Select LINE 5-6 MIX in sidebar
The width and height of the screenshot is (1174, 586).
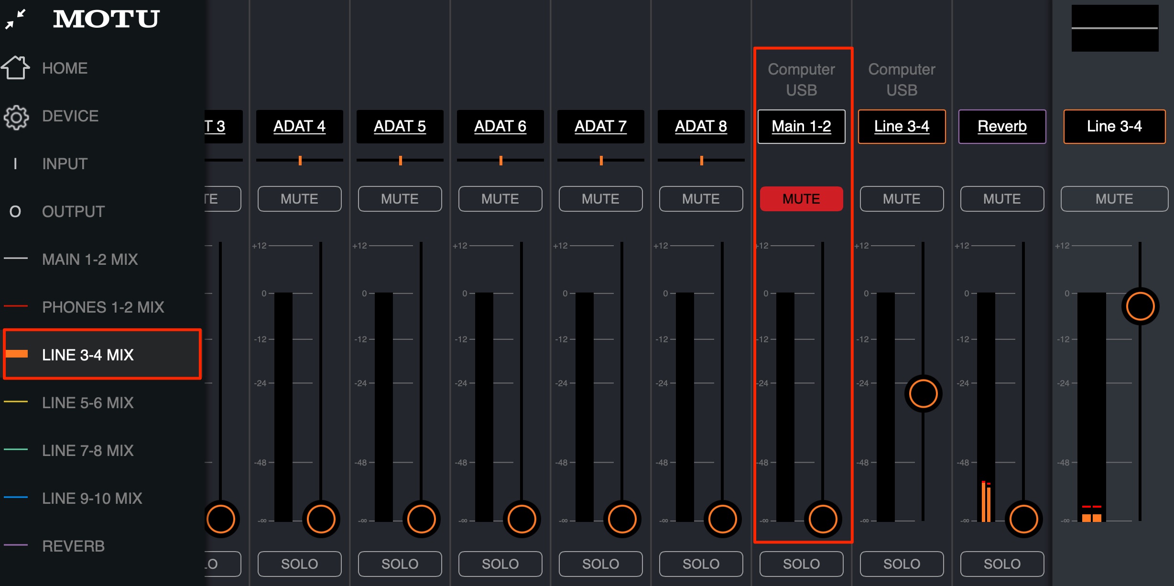pos(102,402)
